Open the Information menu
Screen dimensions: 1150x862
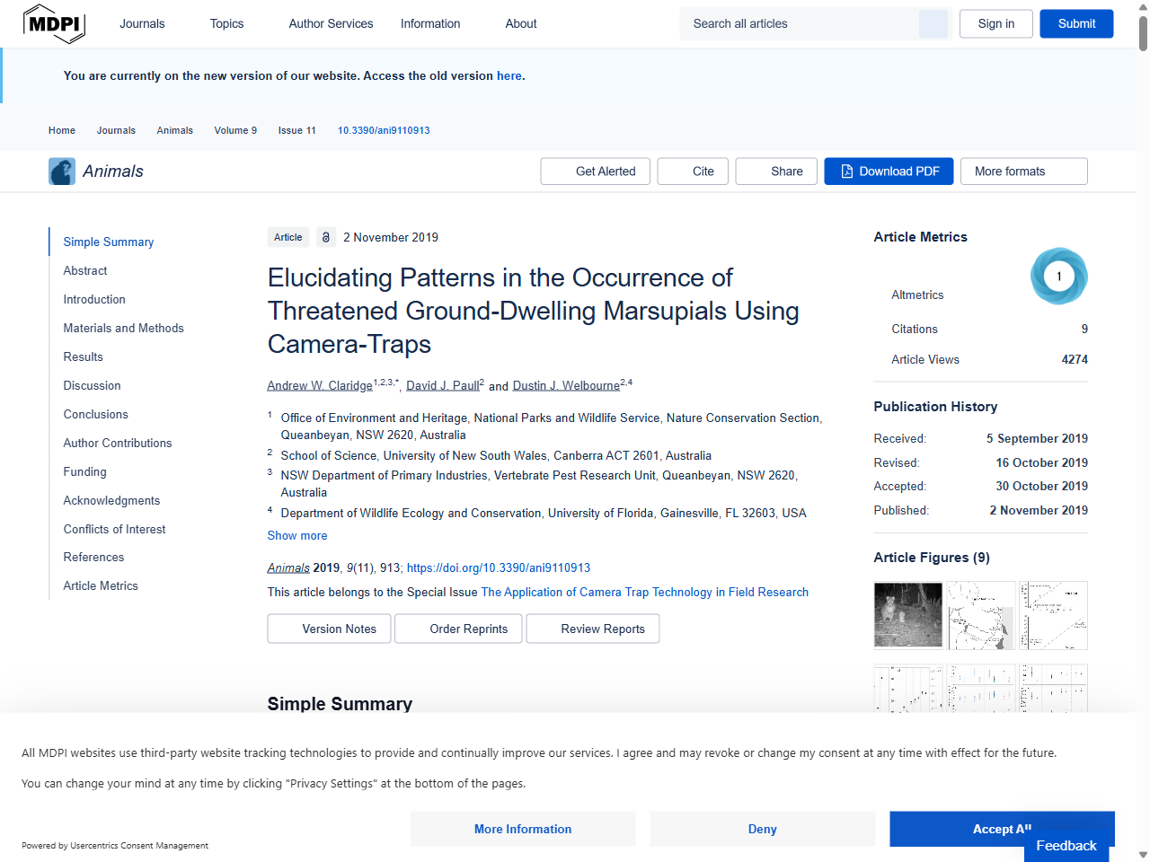tap(430, 24)
